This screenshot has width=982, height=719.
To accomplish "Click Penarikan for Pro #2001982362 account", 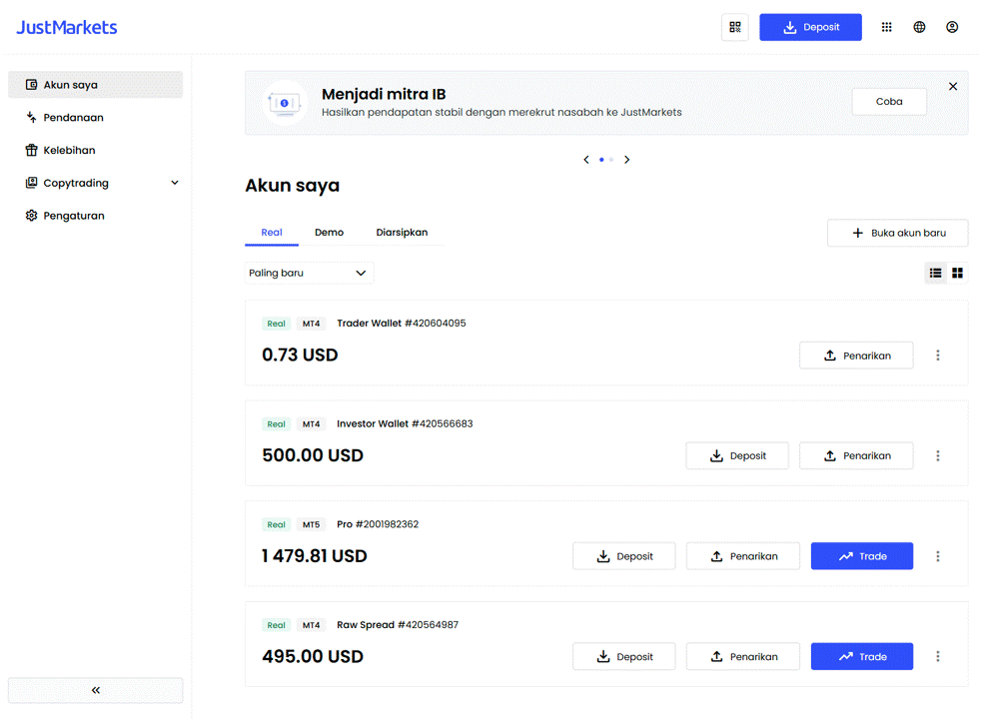I will pyautogui.click(x=743, y=556).
